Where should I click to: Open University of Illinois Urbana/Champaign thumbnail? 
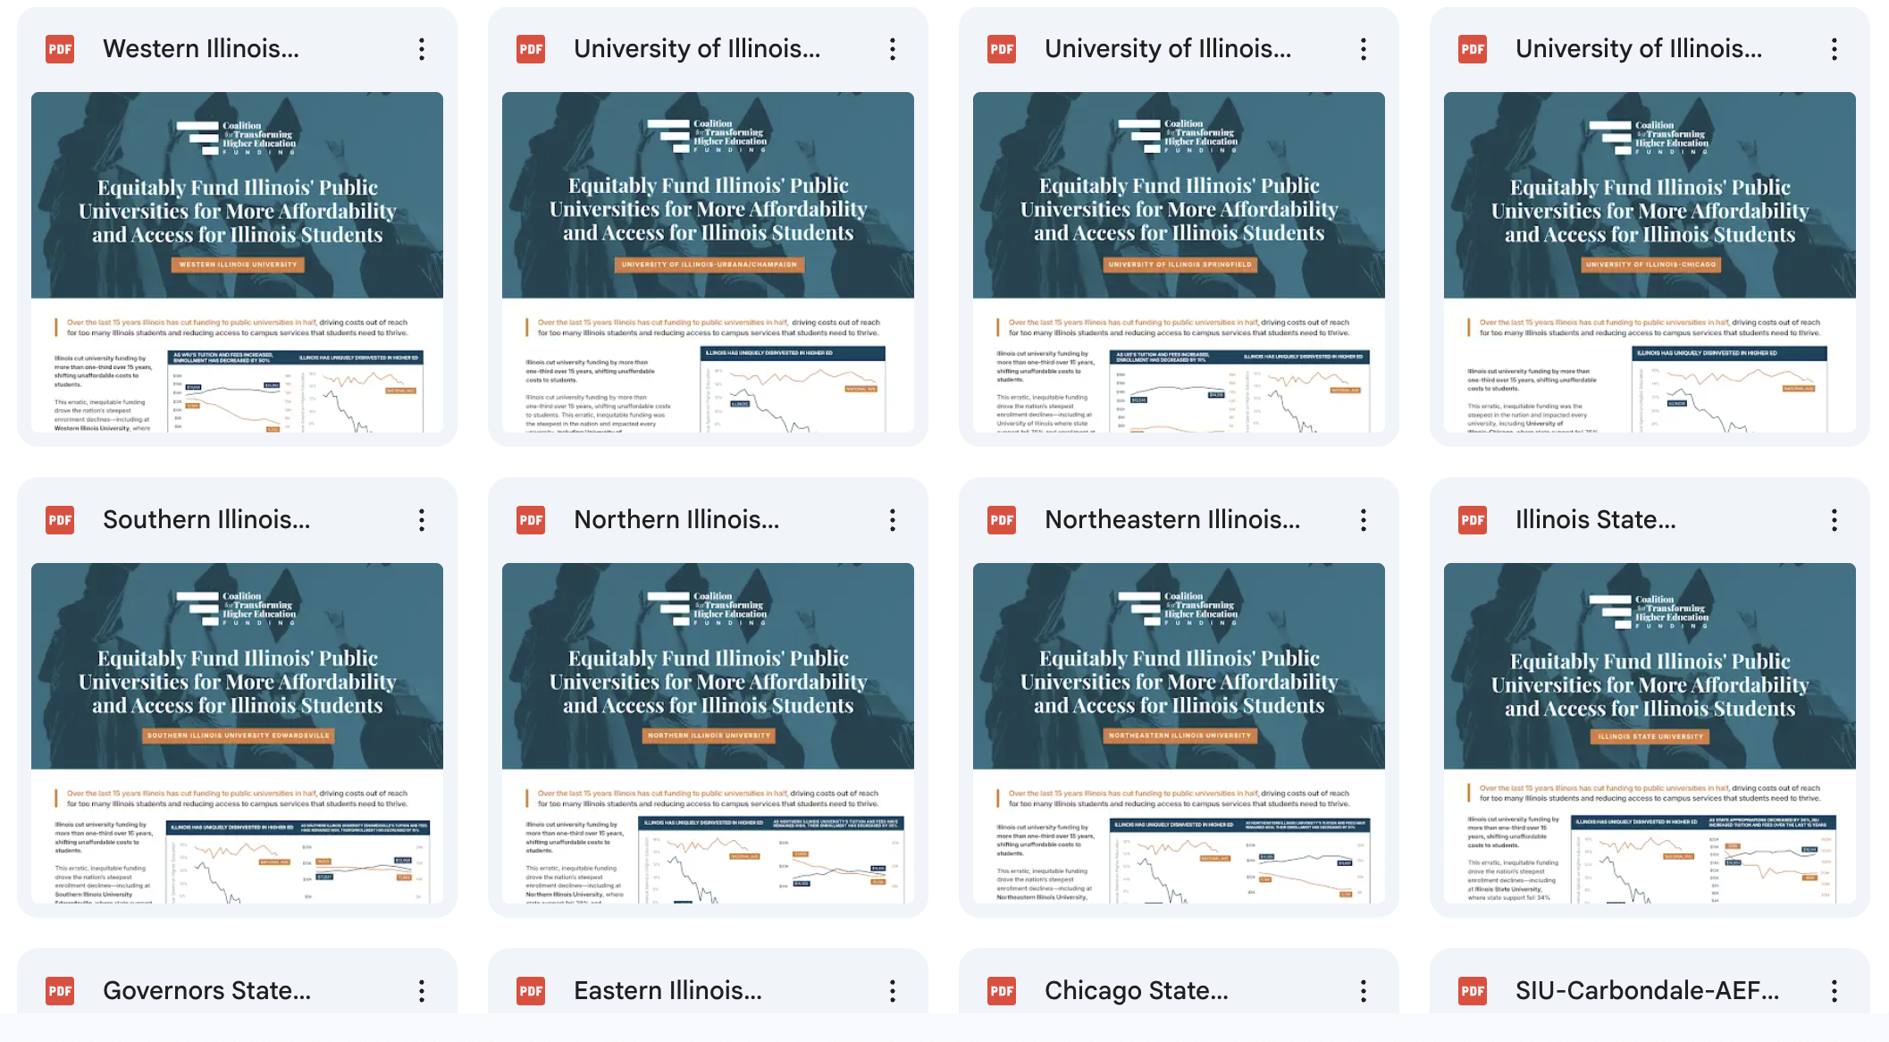tap(708, 262)
